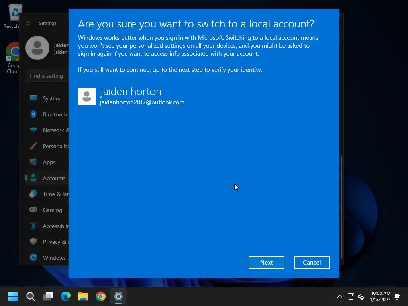Screen dimensions: 408x306
Task: Open Task View from taskbar
Action: pyautogui.click(x=48, y=296)
